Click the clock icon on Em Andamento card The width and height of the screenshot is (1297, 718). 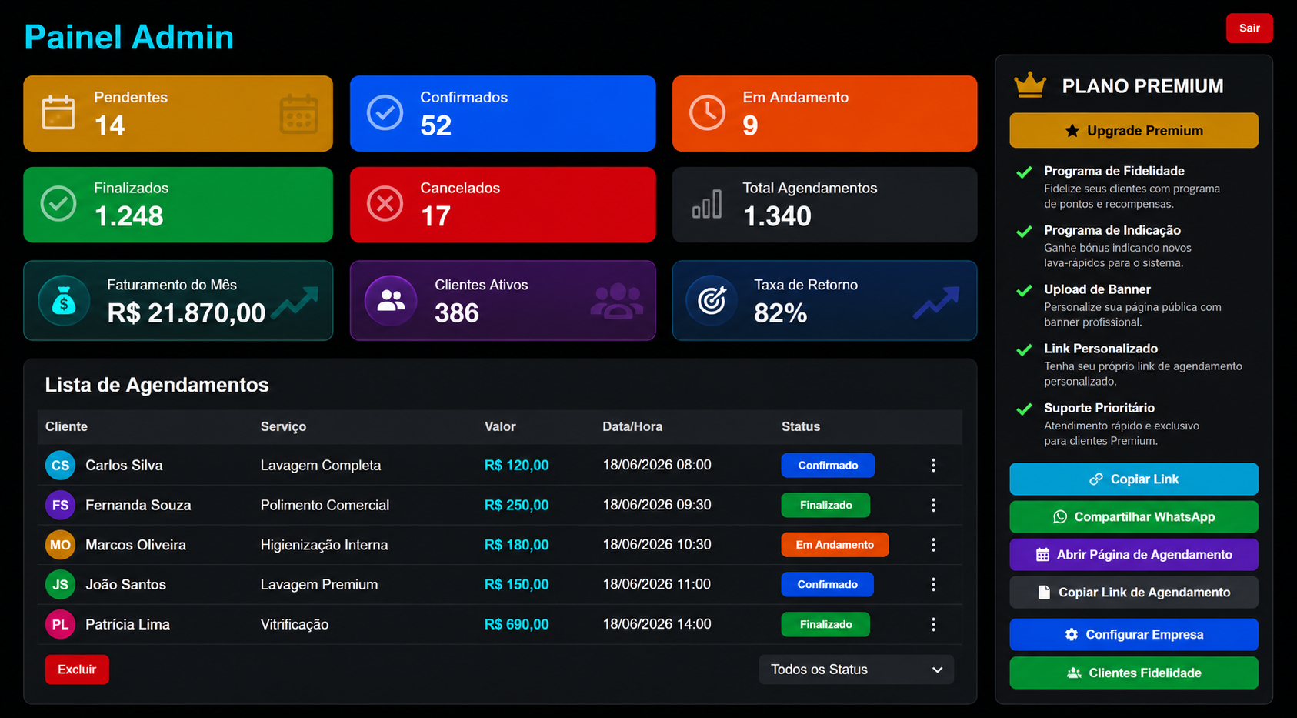707,113
